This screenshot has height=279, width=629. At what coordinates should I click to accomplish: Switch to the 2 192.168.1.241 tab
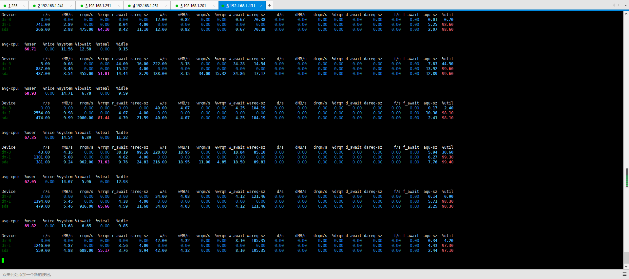click(x=52, y=6)
